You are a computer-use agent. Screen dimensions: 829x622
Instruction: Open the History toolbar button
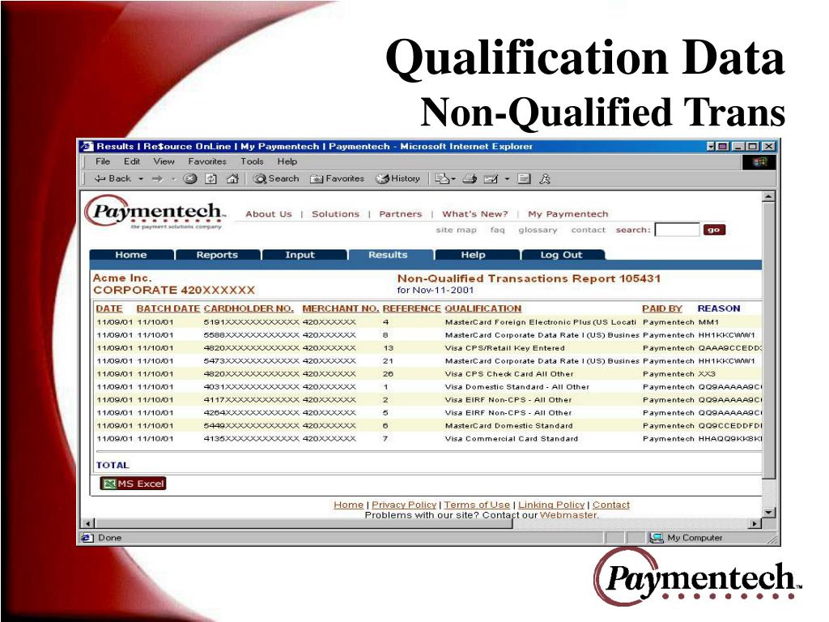398,179
